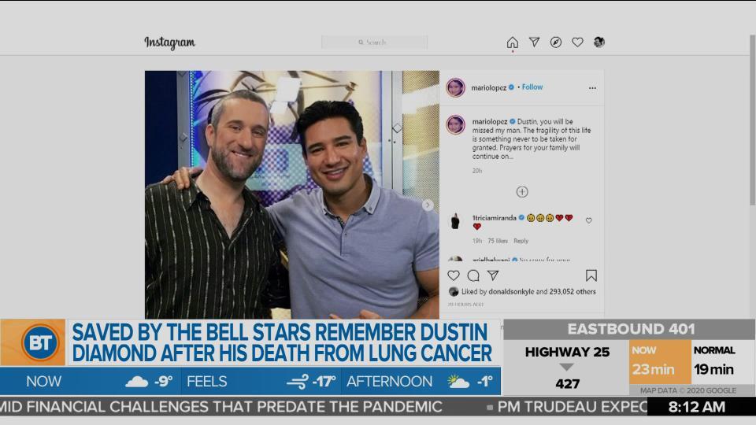Focus the Instagram search field
Viewport: 756px width, 425px height.
(374, 42)
